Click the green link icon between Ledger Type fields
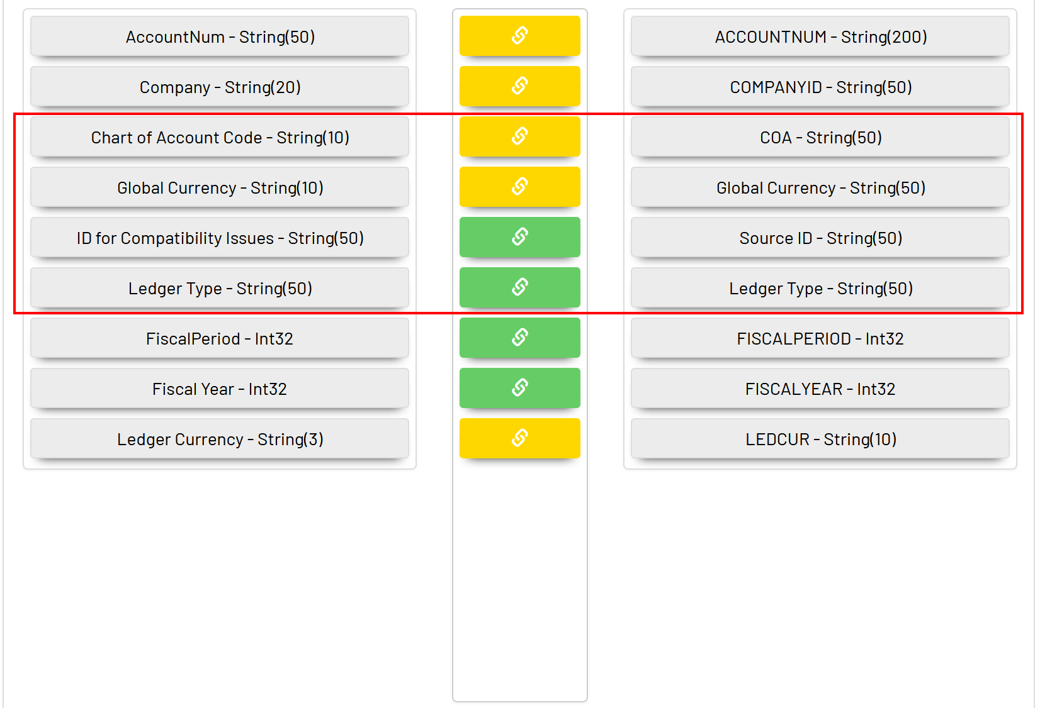Image resolution: width=1040 pixels, height=708 pixels. 519,287
